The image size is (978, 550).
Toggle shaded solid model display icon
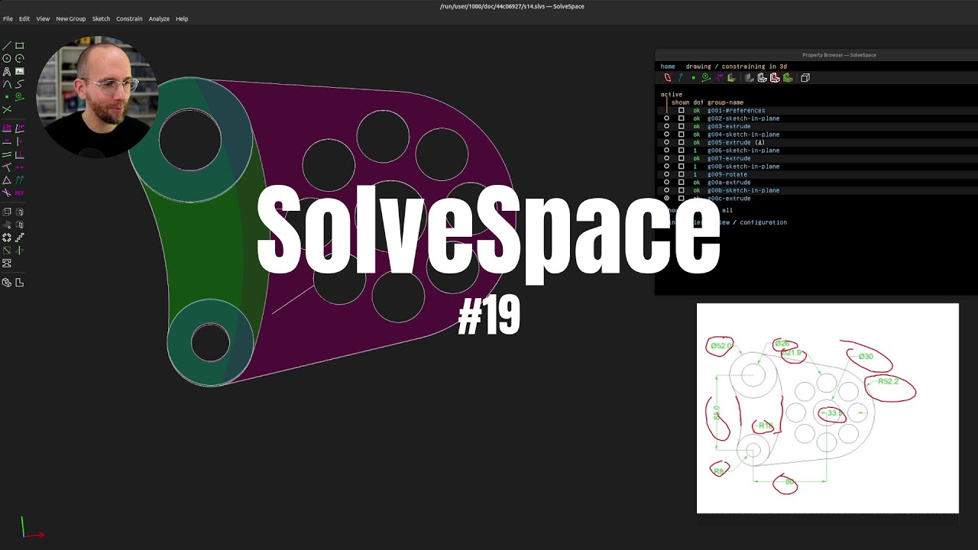750,77
